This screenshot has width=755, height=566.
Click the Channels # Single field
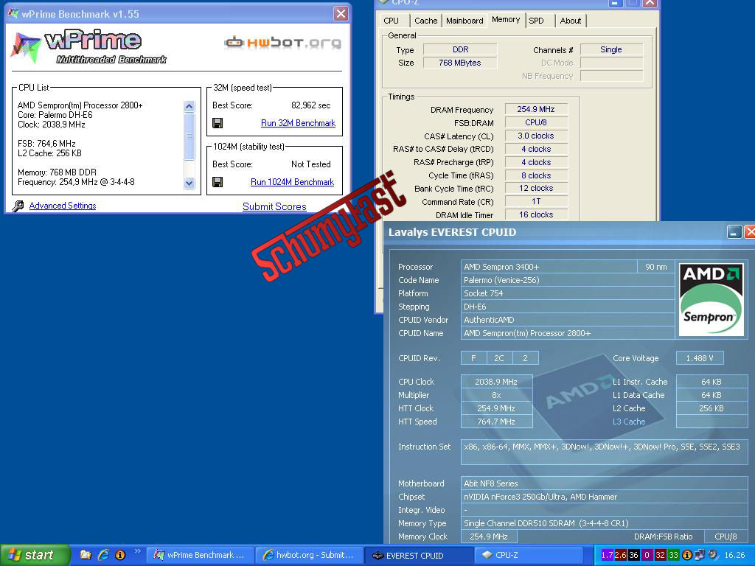point(611,49)
